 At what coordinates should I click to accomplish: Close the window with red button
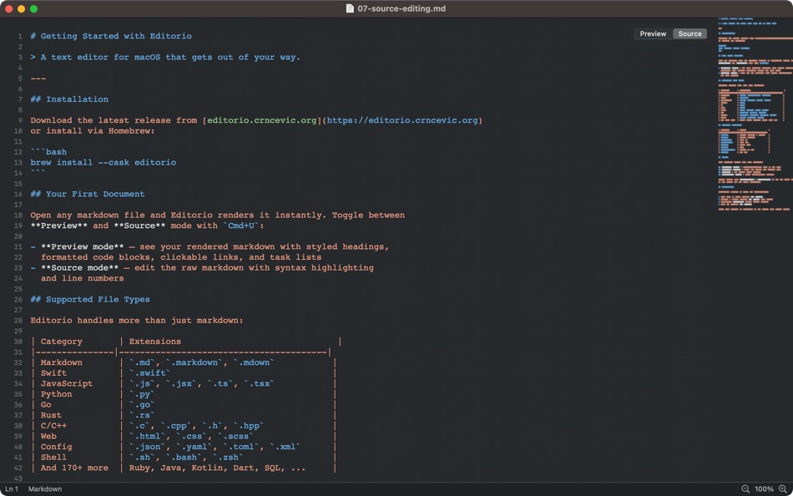[x=8, y=8]
